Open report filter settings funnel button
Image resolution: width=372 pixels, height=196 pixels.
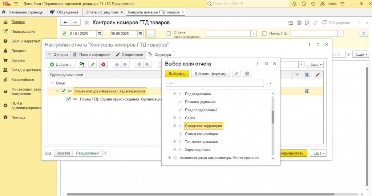pos(364,33)
